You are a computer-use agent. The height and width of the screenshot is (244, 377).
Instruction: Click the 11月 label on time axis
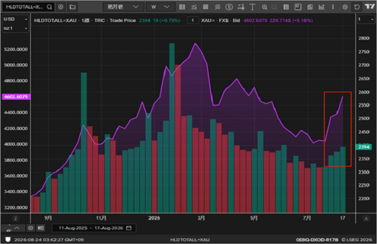tap(101, 218)
